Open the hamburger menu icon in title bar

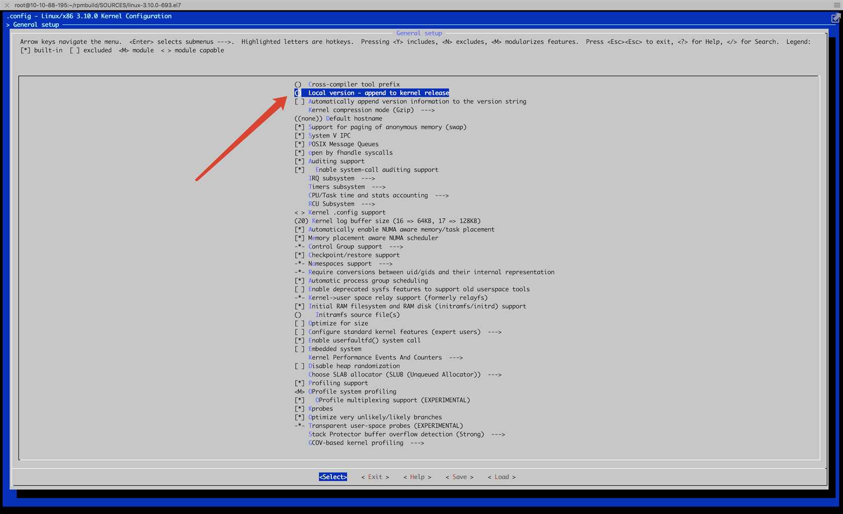click(836, 5)
